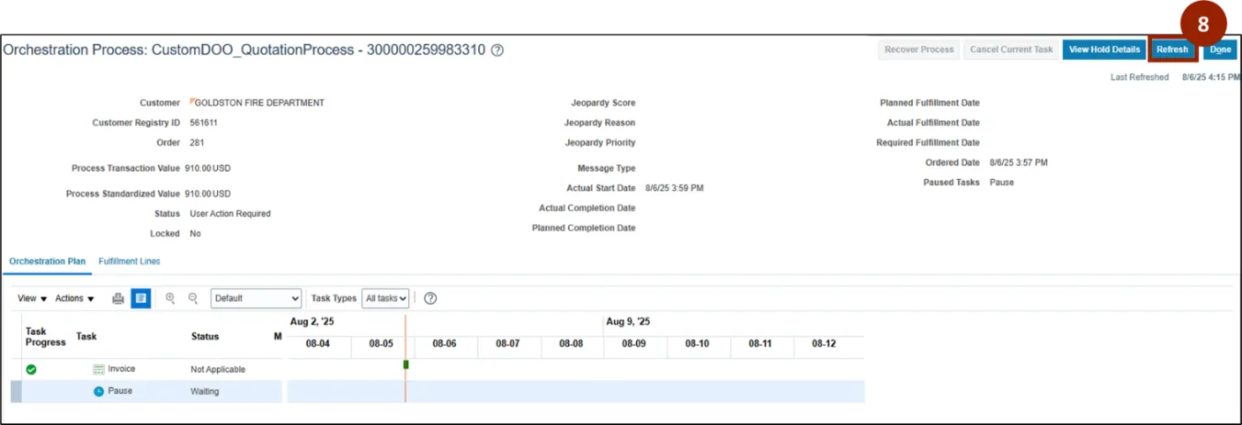The width and height of the screenshot is (1242, 425).
Task: Click the Last Refreshed timestamp
Action: (x=1211, y=77)
